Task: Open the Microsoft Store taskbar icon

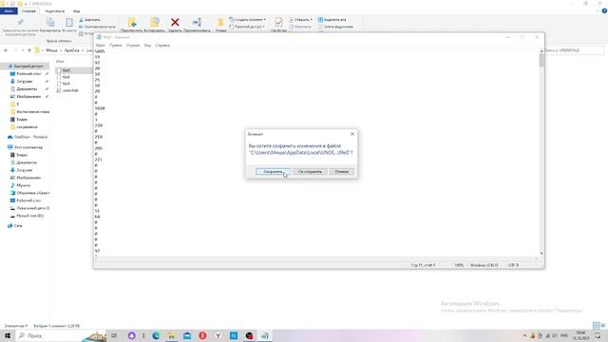Action: pos(234,335)
